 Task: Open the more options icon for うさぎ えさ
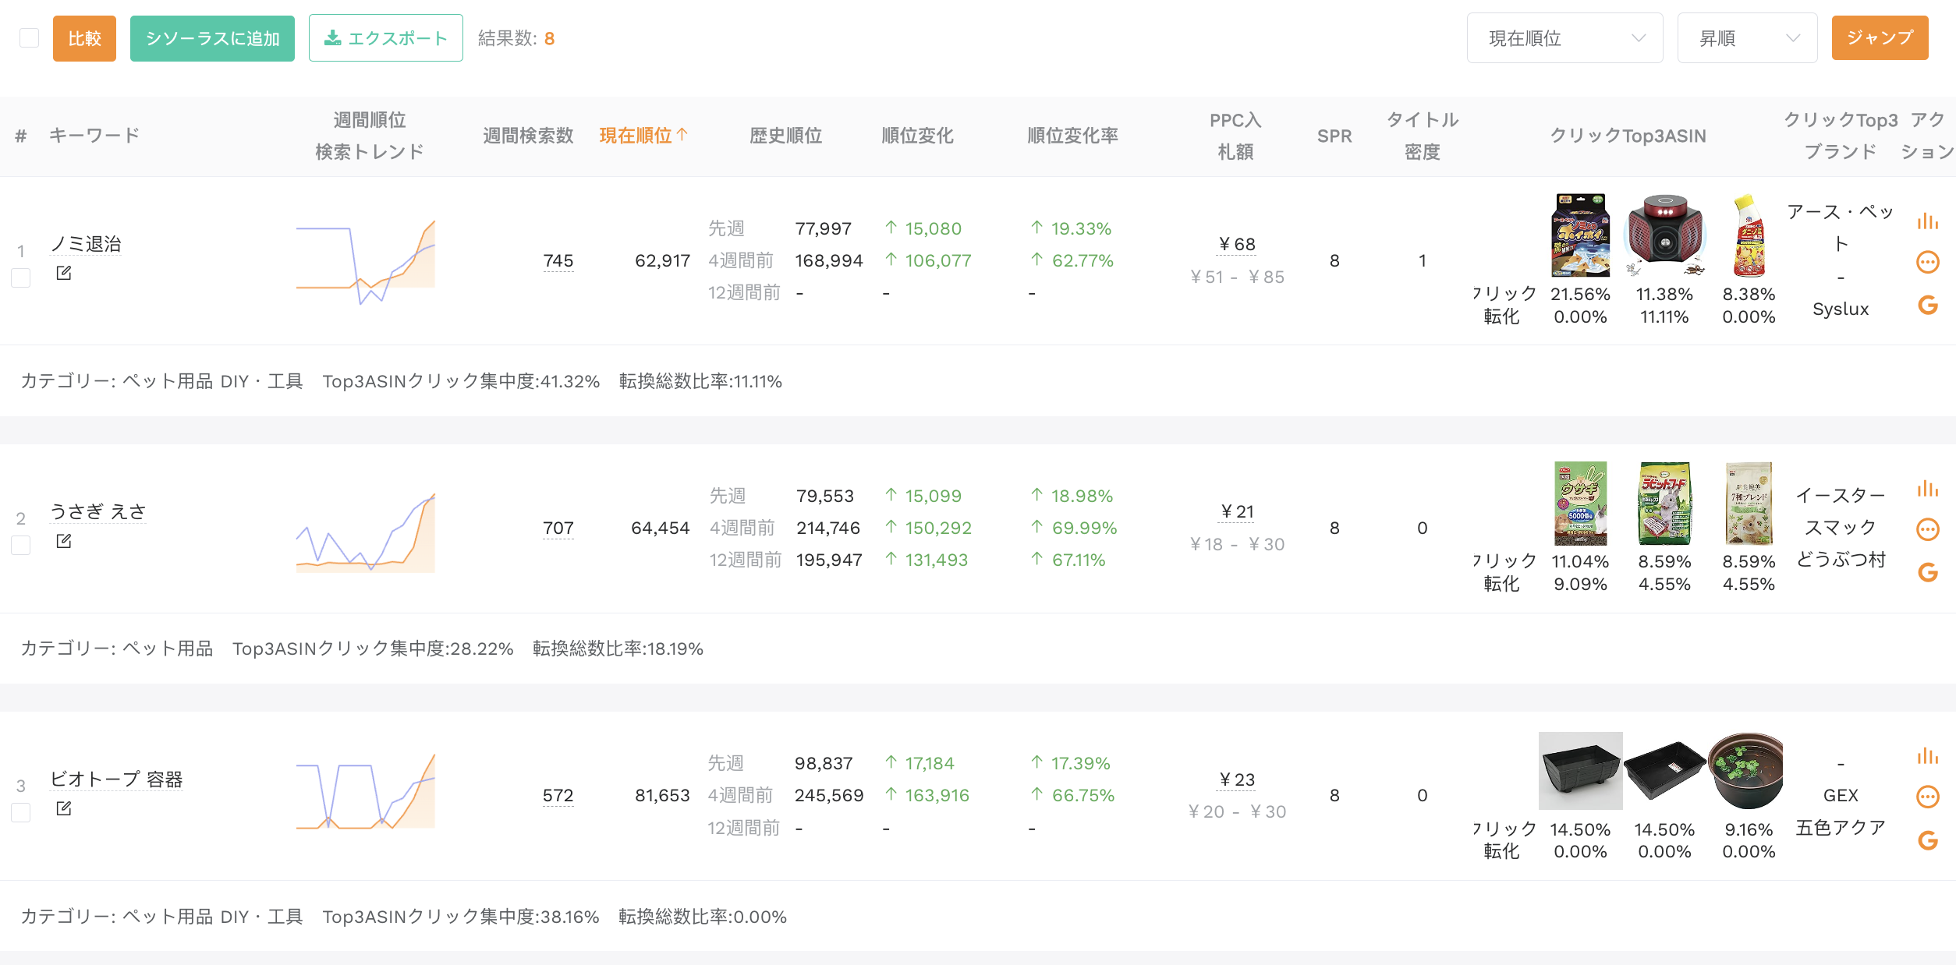click(x=1927, y=529)
